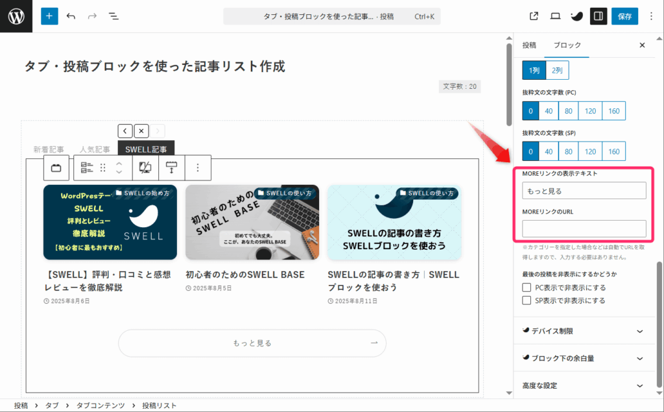Open the editor options three-dot menu
The width and height of the screenshot is (664, 412).
(x=651, y=16)
